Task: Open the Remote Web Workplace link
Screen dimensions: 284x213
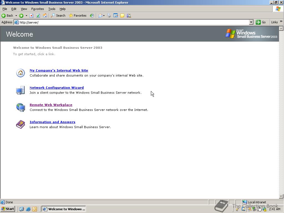Action: pyautogui.click(x=51, y=105)
